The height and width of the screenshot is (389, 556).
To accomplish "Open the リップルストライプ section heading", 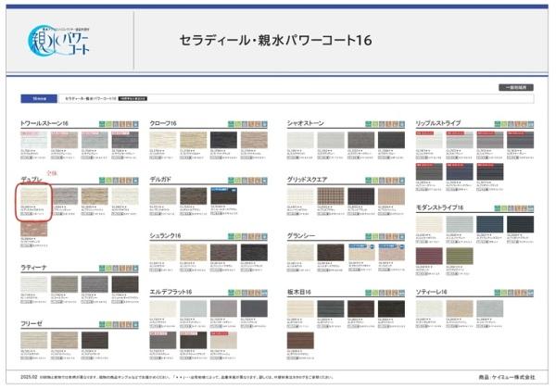I will point(438,123).
